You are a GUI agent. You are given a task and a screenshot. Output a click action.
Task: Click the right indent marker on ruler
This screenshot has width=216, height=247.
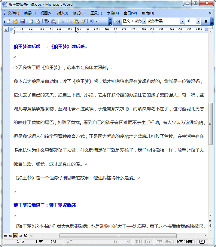(x=205, y=30)
